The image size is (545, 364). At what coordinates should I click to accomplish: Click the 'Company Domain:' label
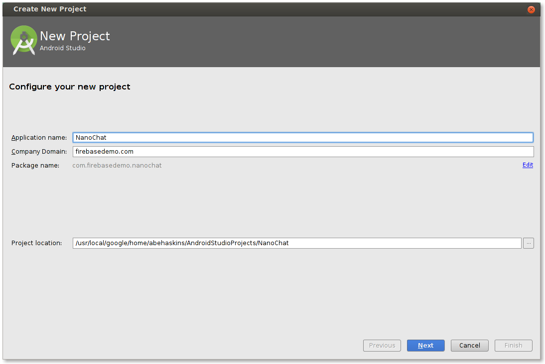pyautogui.click(x=39, y=152)
